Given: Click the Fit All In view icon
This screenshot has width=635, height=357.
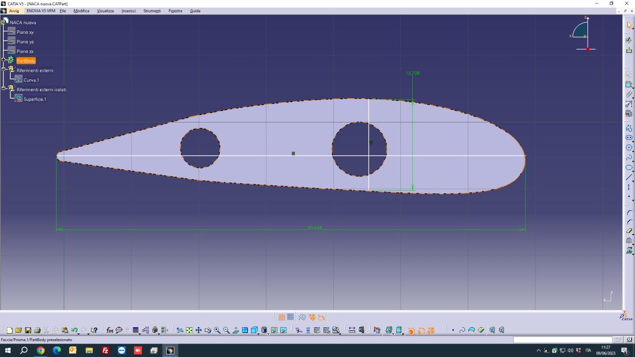Looking at the screenshot, I should click(x=189, y=330).
